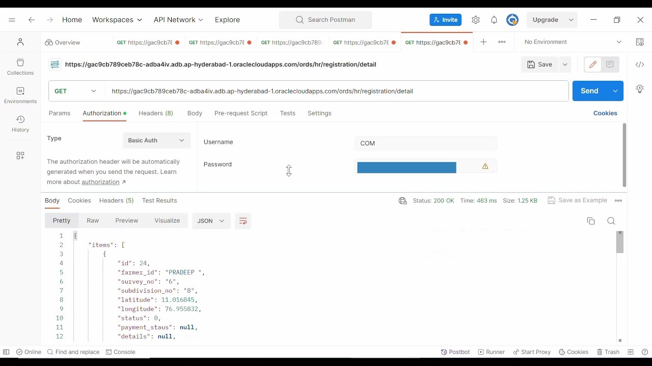Viewport: 652px width, 366px height.
Task: Go back with the left arrow
Action: tap(32, 20)
